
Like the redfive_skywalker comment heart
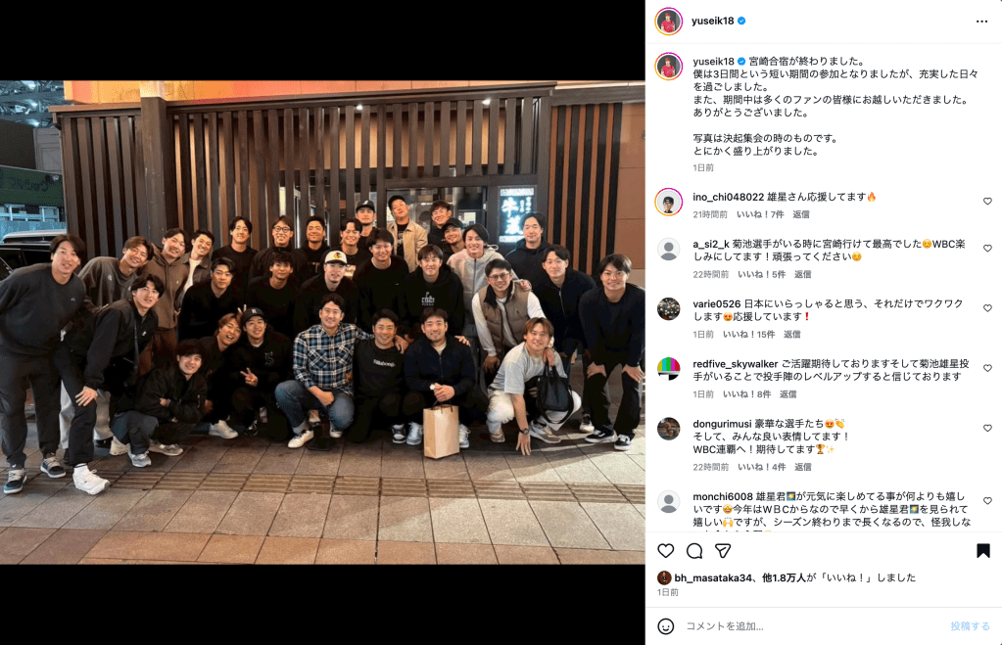(987, 368)
